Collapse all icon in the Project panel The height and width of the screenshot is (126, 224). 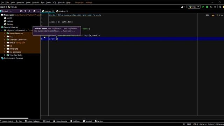29,11
